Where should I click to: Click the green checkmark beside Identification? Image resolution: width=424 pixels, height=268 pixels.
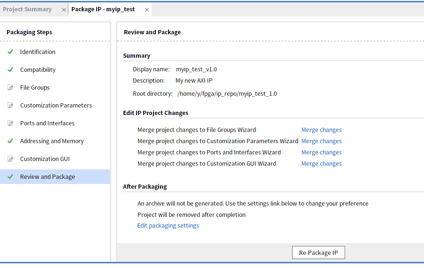(x=10, y=52)
